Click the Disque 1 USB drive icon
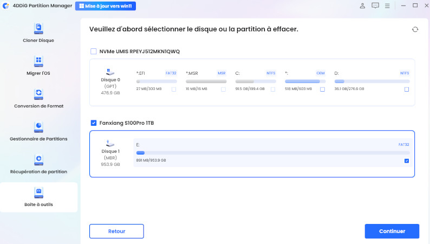 click(110, 143)
